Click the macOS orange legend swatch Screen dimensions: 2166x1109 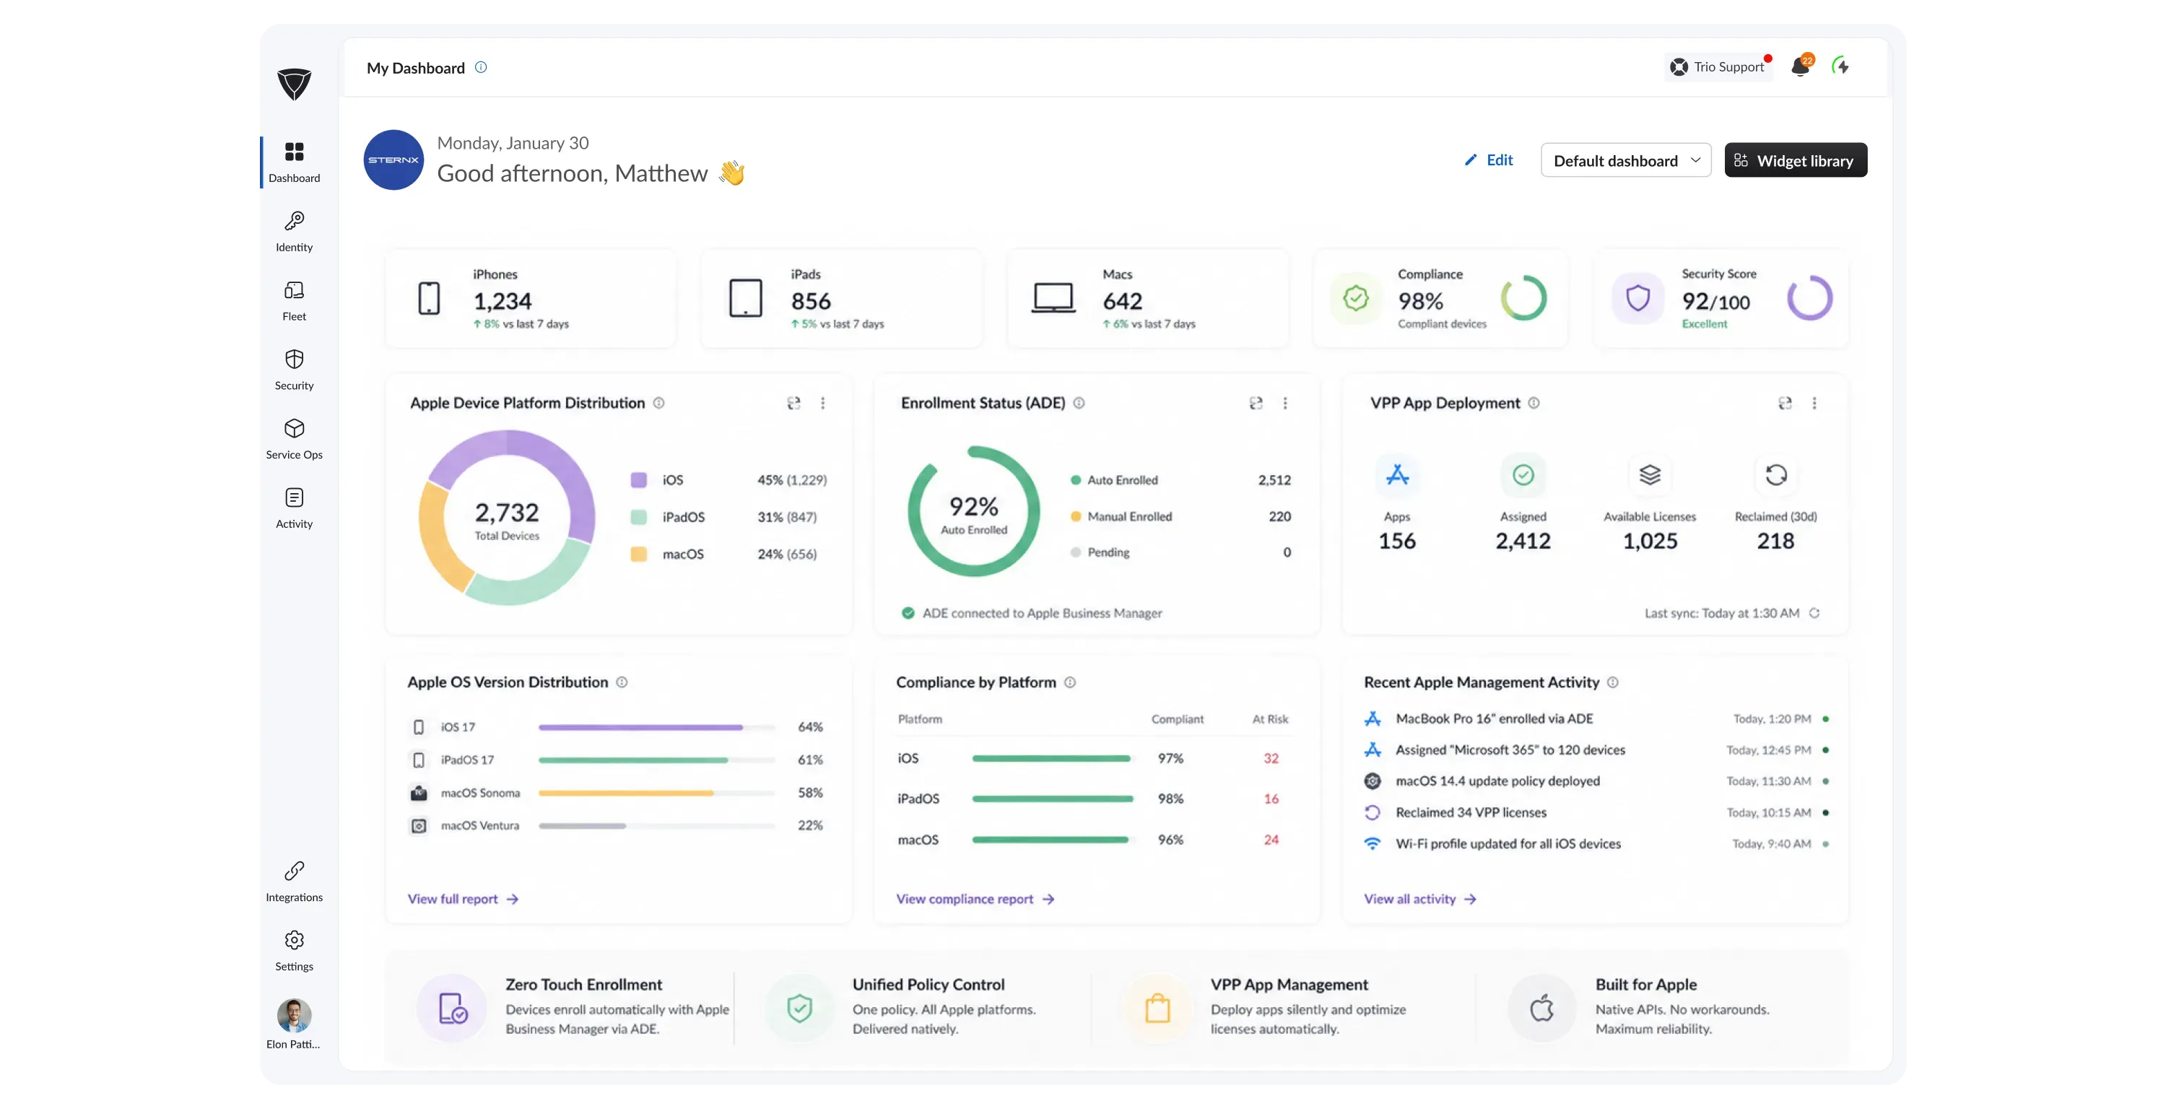638,553
